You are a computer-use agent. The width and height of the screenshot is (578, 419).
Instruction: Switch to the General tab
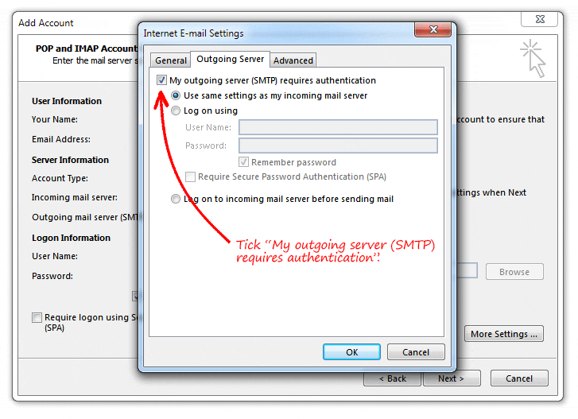point(171,60)
